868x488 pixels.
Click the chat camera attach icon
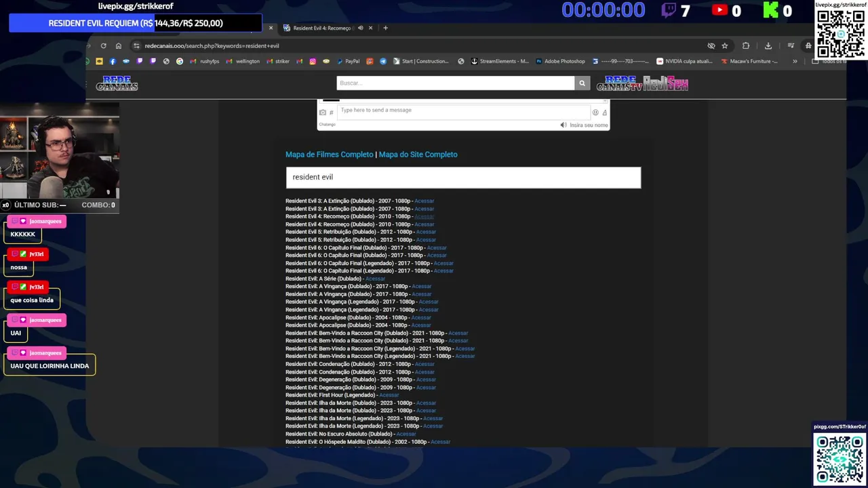point(323,113)
